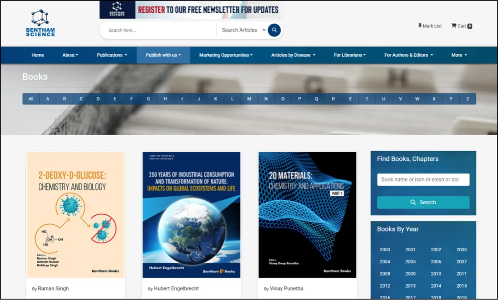The height and width of the screenshot is (300, 498).
Task: Expand For Authors & Editors menu
Action: tap(409, 55)
